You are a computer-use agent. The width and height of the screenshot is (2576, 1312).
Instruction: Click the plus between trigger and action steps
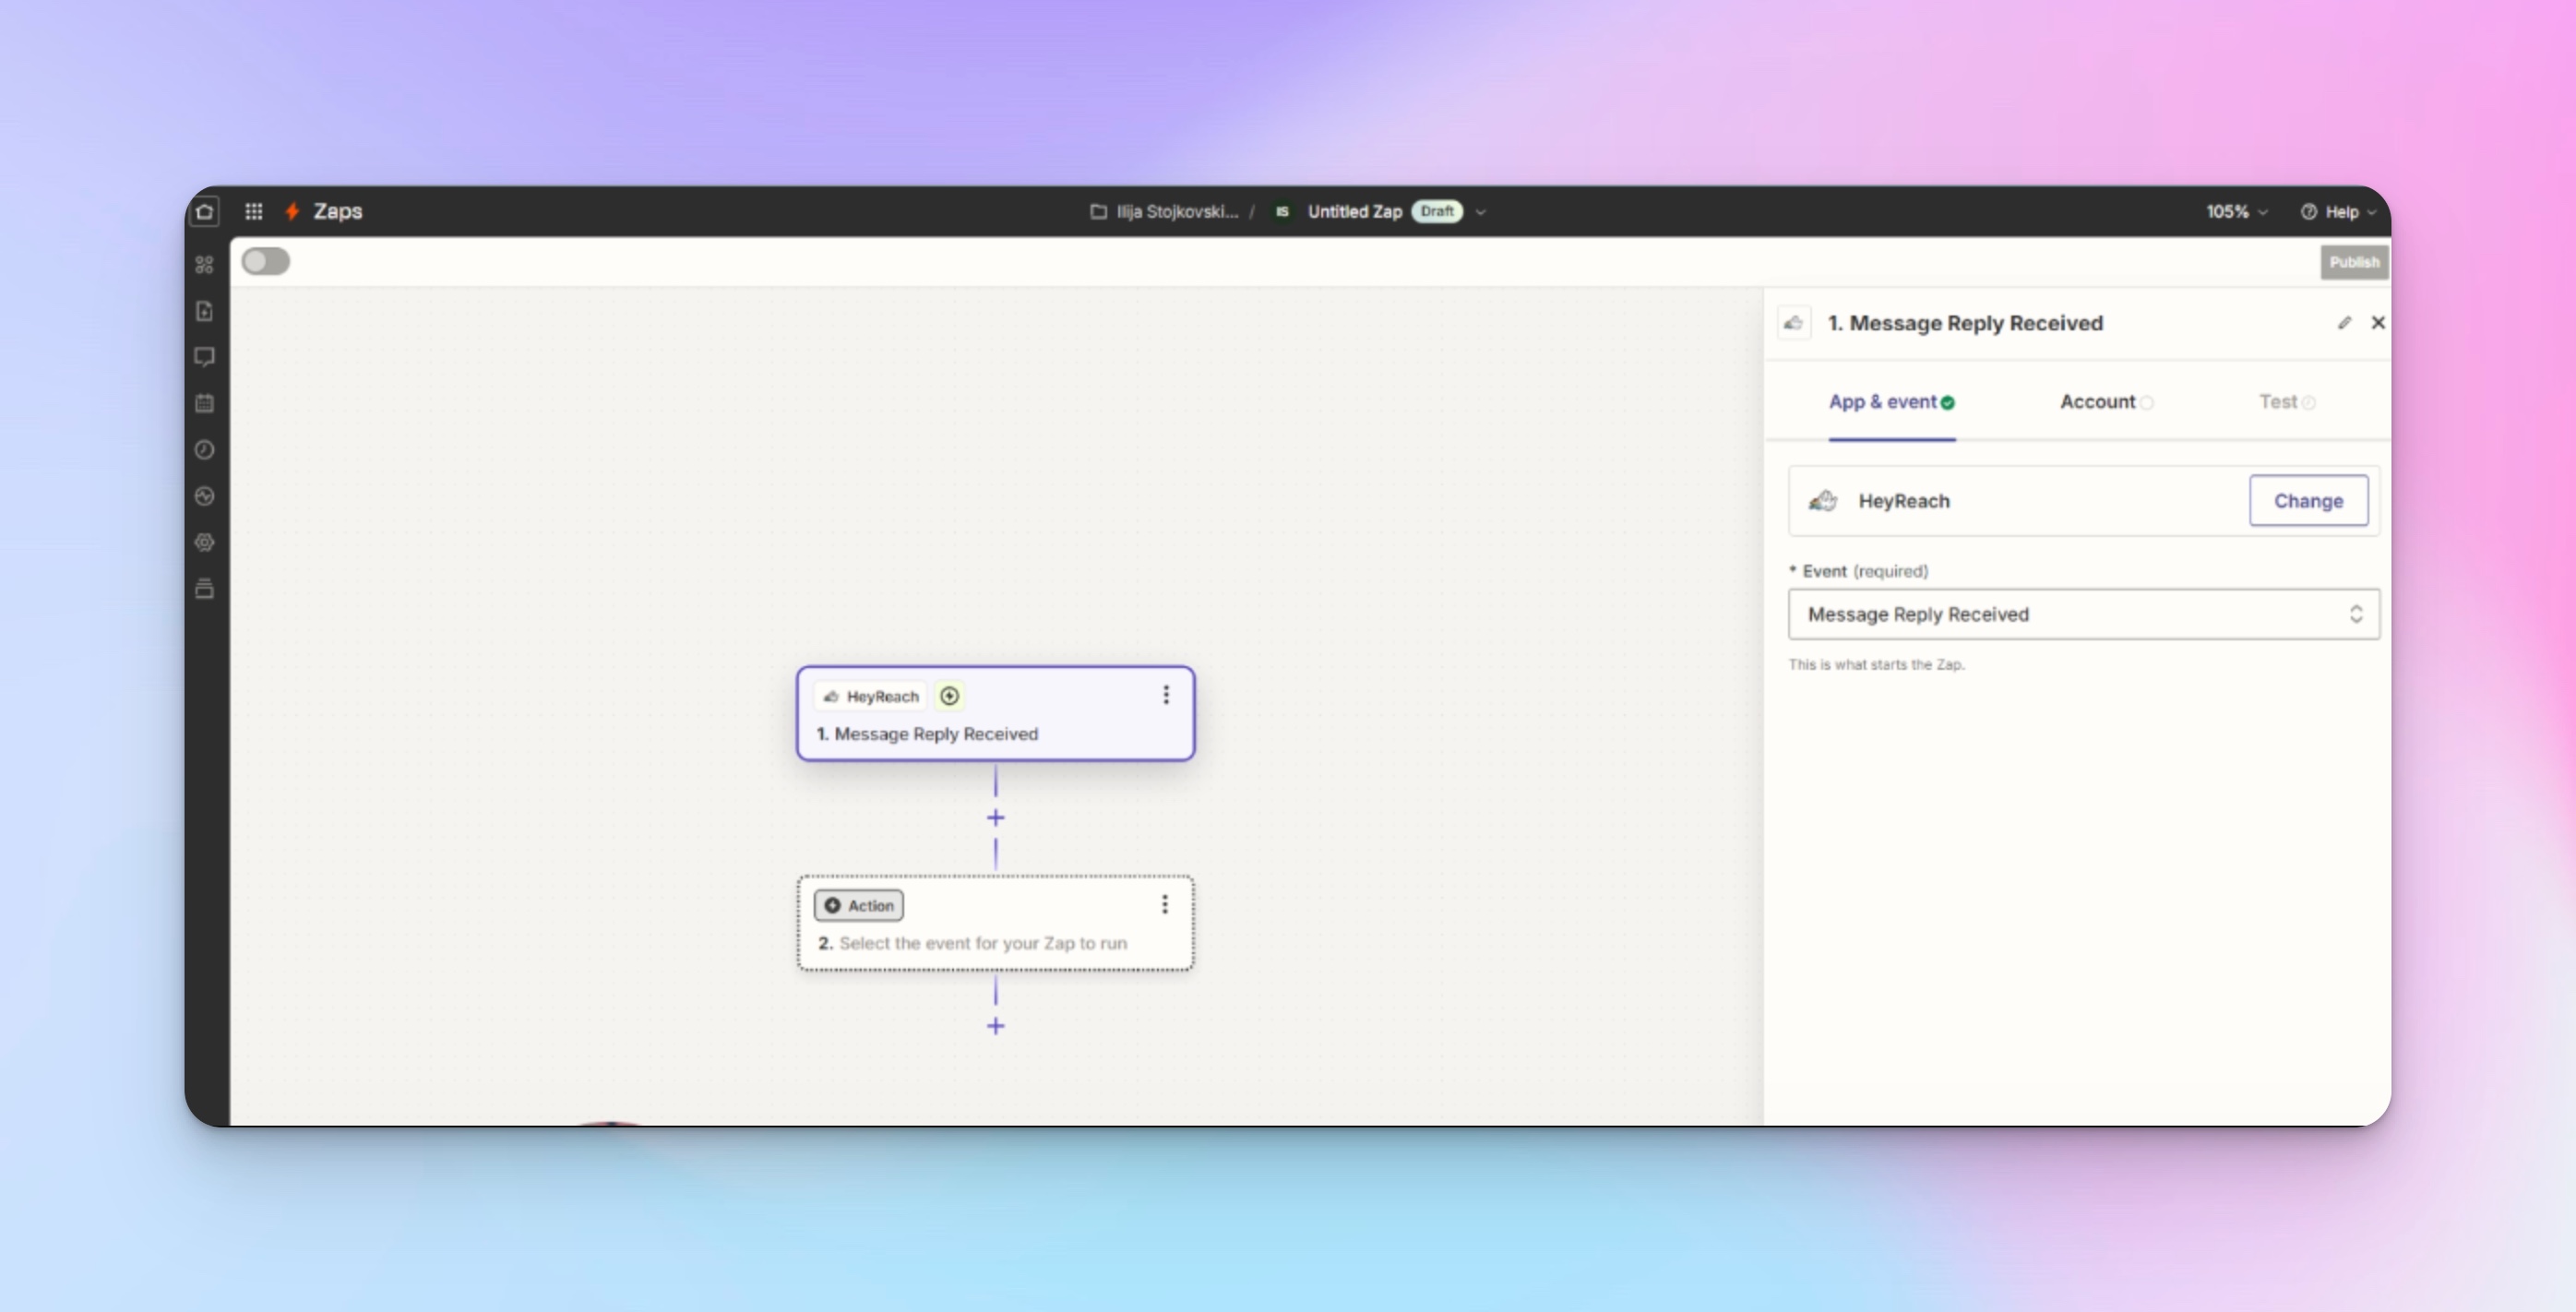click(x=996, y=818)
